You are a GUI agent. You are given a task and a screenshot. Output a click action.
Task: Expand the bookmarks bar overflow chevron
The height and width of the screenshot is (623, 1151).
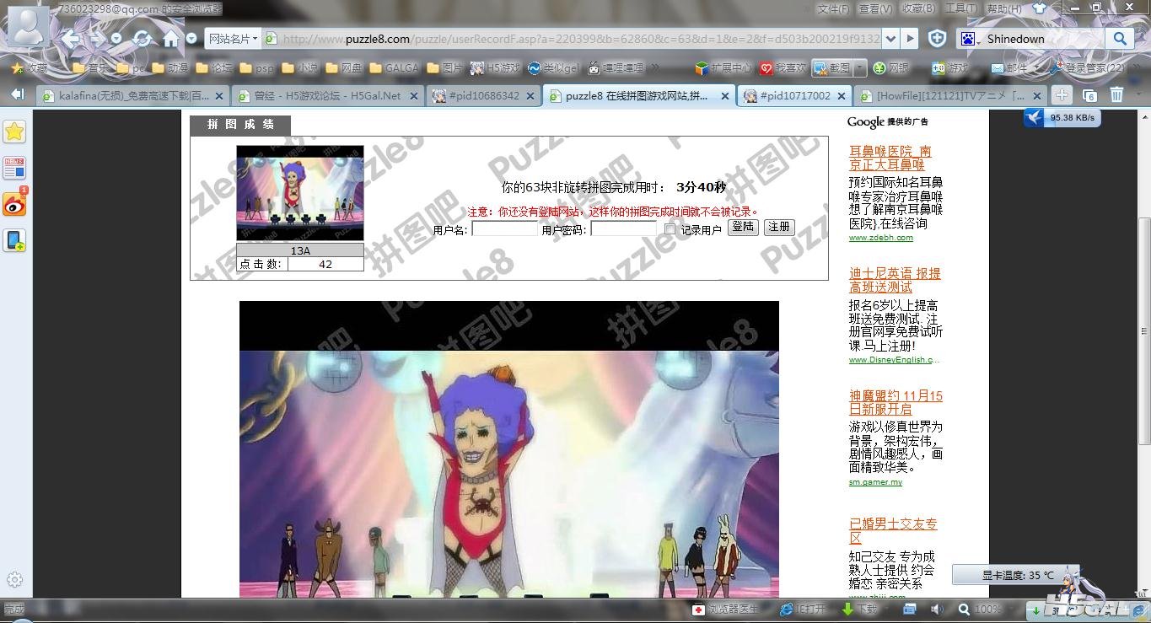[x=655, y=67]
